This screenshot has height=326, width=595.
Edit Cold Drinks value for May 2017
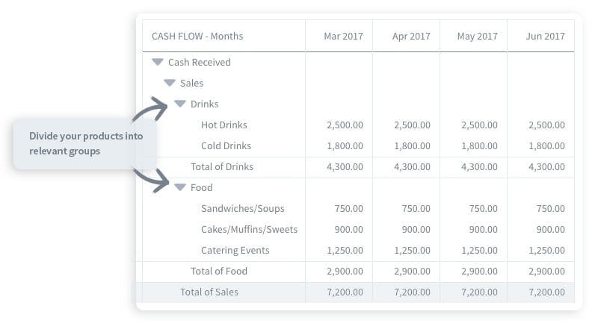click(x=479, y=145)
